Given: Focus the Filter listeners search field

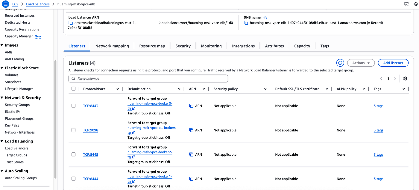Looking at the screenshot, I should pos(148,79).
